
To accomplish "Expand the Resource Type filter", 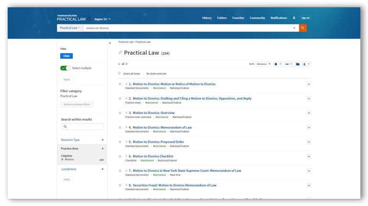I will [x=102, y=140].
